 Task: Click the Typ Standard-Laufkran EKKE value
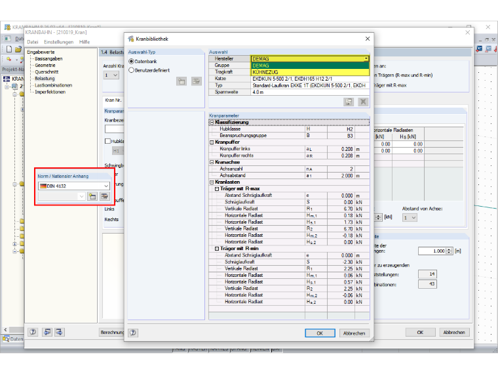[x=310, y=85]
